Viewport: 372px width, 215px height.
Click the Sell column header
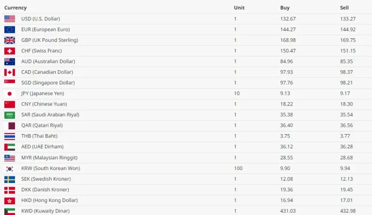point(344,8)
